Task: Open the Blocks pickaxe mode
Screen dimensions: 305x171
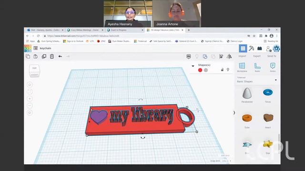Action: pos(251,48)
